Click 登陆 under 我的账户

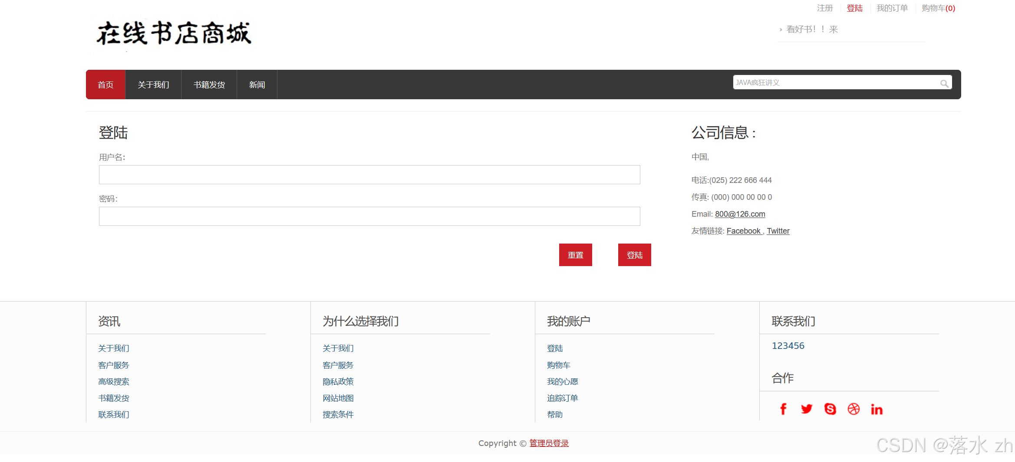pos(555,348)
